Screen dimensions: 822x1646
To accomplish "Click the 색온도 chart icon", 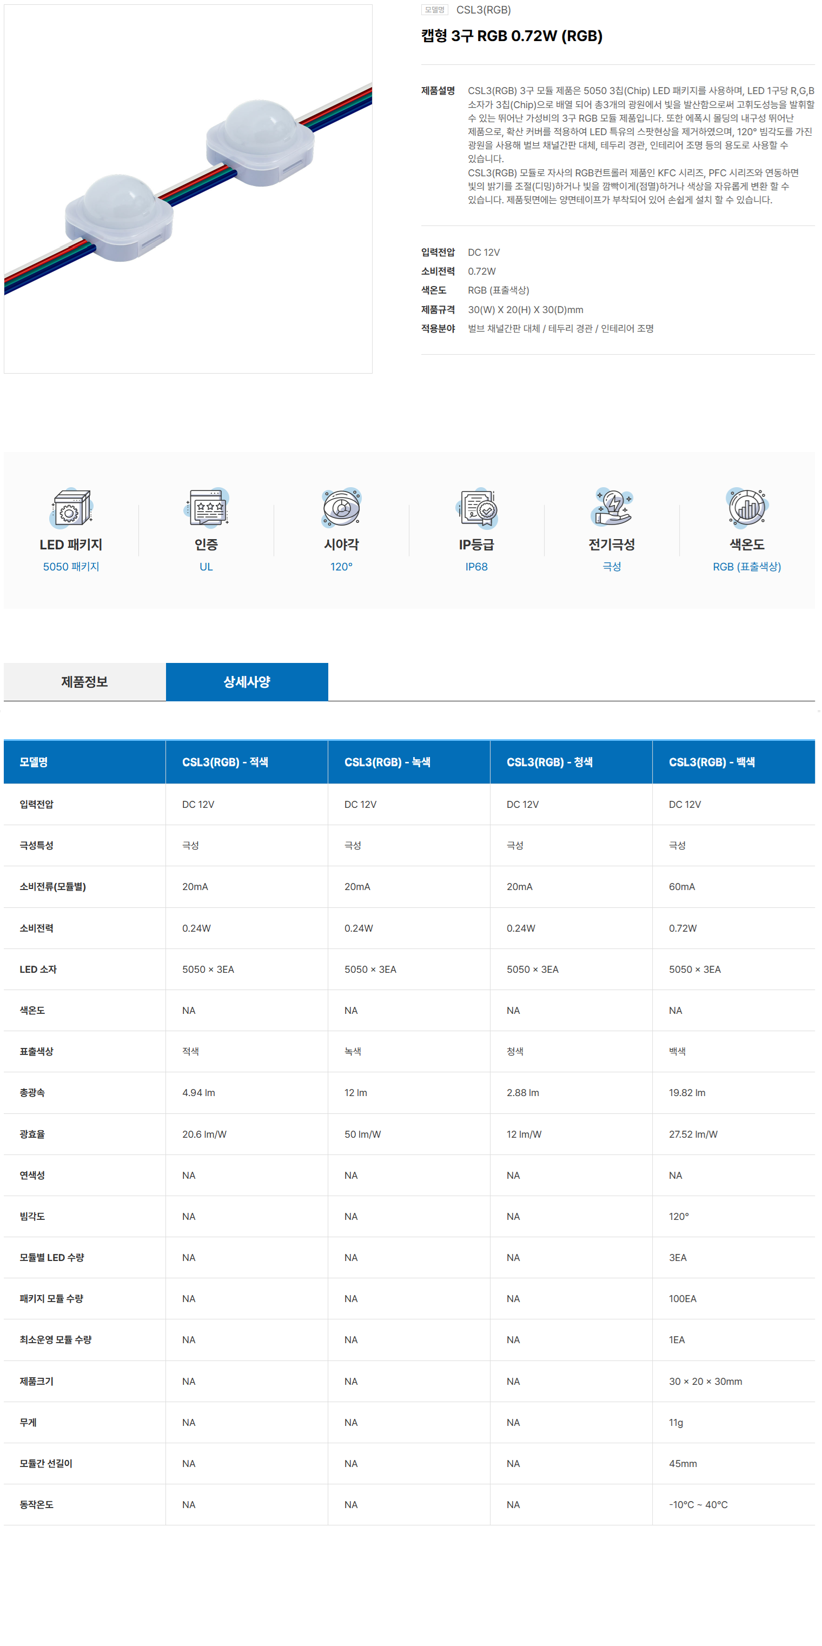I will point(747,508).
